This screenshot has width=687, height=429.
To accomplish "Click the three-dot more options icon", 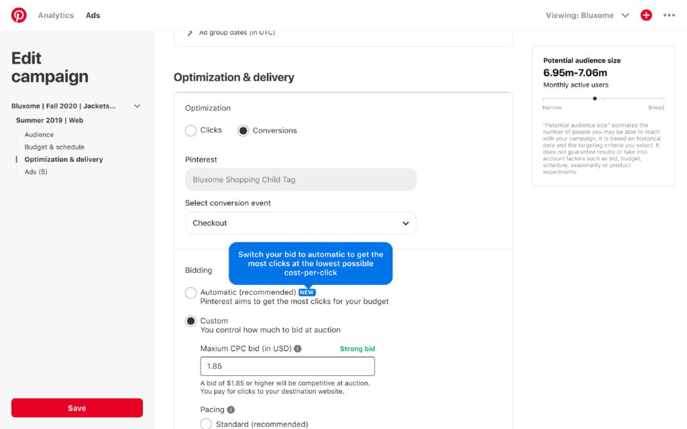I will (669, 15).
